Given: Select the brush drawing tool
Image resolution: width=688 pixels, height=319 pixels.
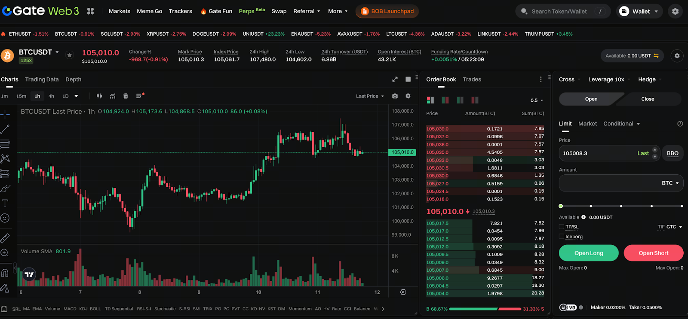Looking at the screenshot, I should click(x=5, y=188).
